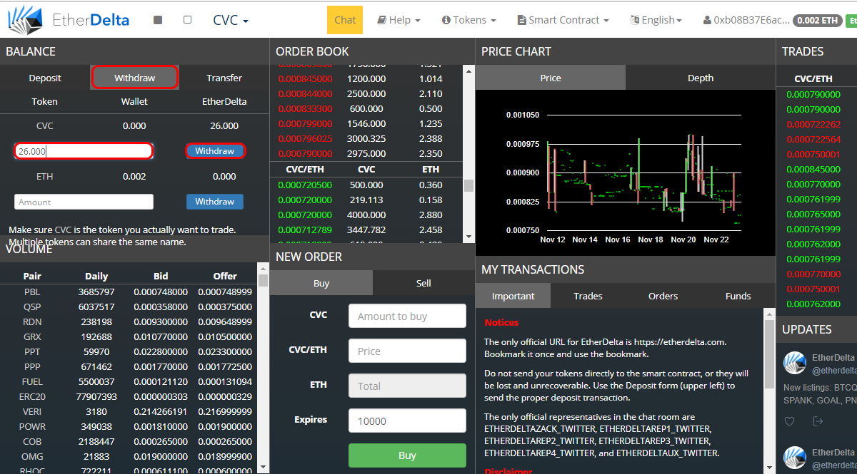Click the 0.002 ETH balance badge

point(817,20)
